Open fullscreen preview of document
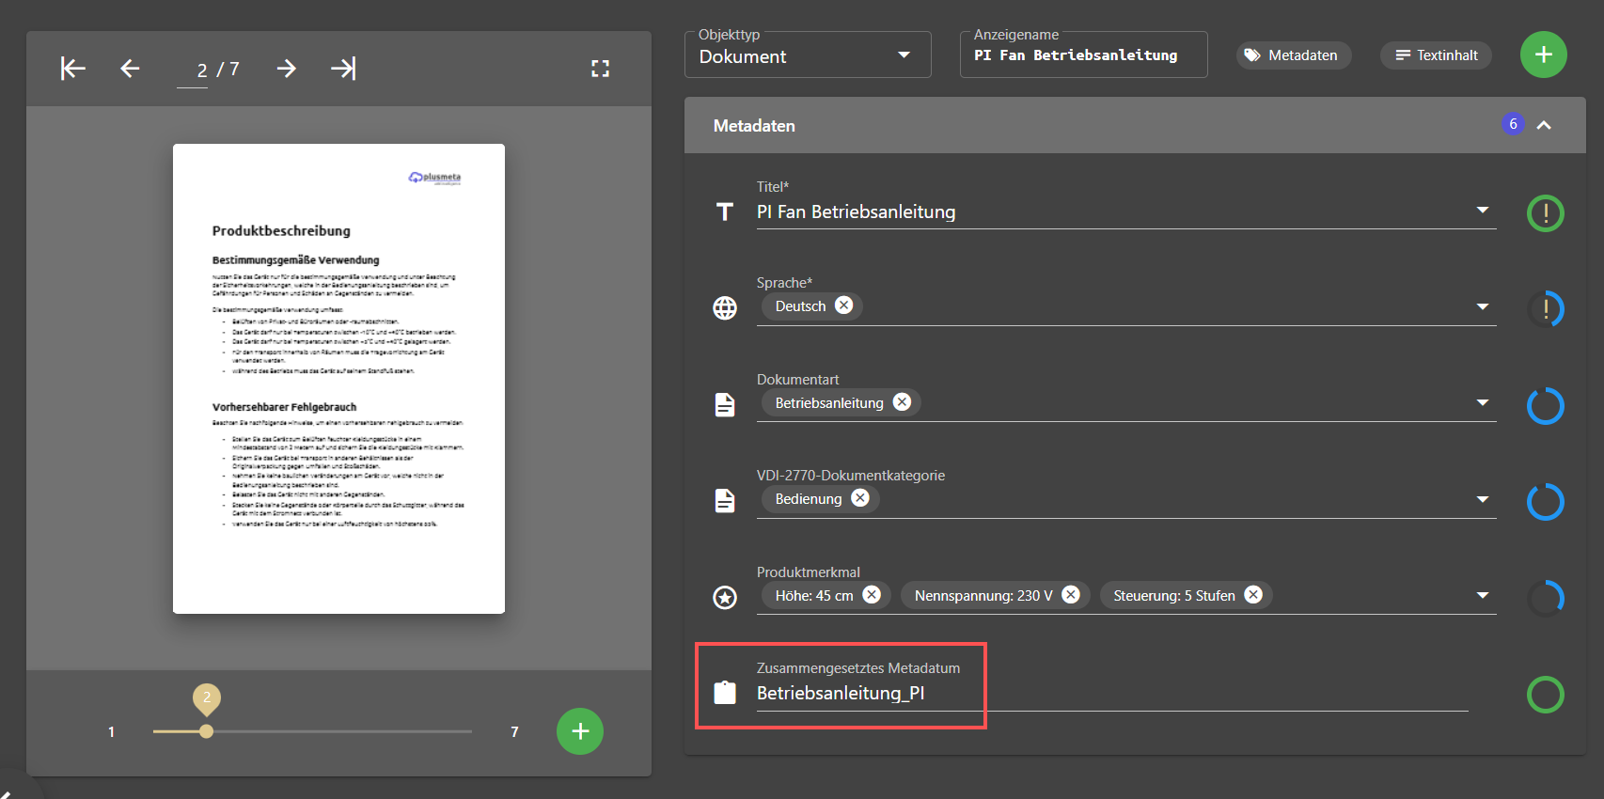Image resolution: width=1604 pixels, height=799 pixels. [600, 69]
